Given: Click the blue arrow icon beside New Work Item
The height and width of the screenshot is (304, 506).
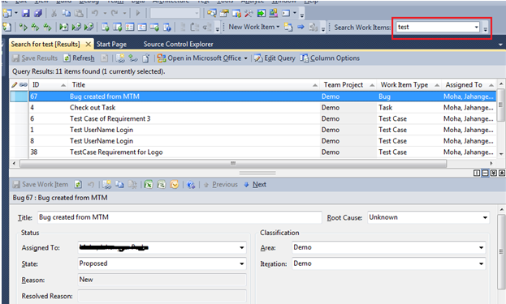Looking at the screenshot, I should (301, 27).
